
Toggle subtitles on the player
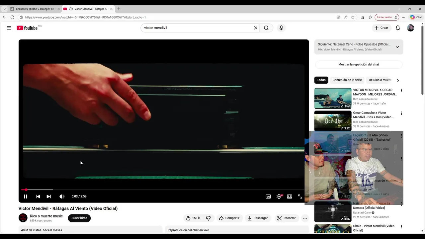click(x=268, y=197)
